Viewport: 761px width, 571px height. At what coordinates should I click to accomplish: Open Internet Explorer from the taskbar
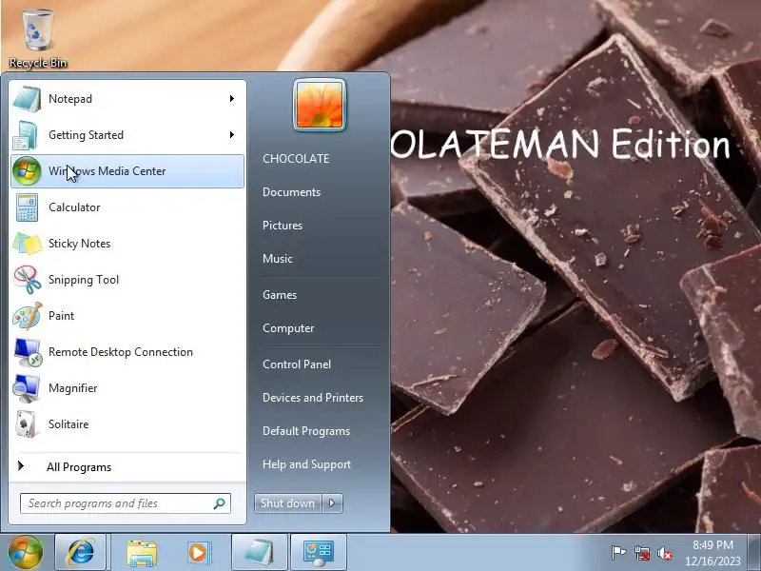click(x=81, y=552)
